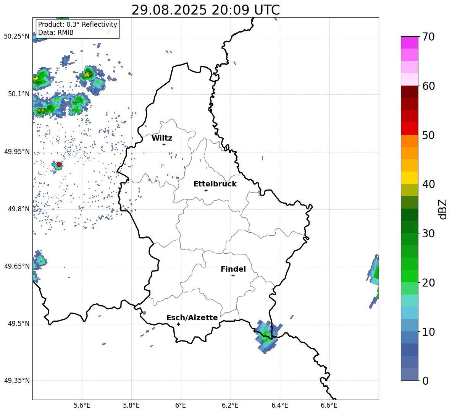Click the 'Ettelbruck' city label
The image size is (452, 413).
click(x=215, y=184)
